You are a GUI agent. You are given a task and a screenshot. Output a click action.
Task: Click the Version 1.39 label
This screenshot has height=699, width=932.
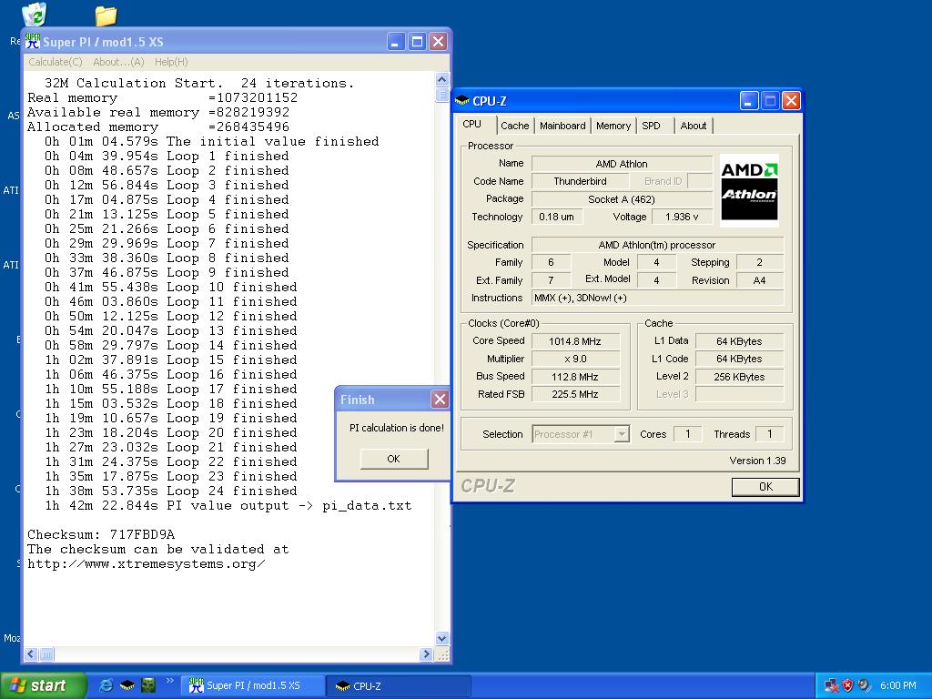pyautogui.click(x=757, y=461)
